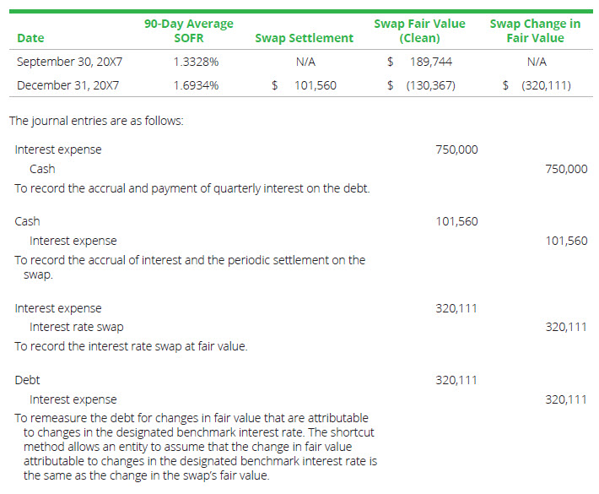Screen dimensions: 599x494
Task: Click the 90-Day Average SOFR header
Action: coord(189,30)
